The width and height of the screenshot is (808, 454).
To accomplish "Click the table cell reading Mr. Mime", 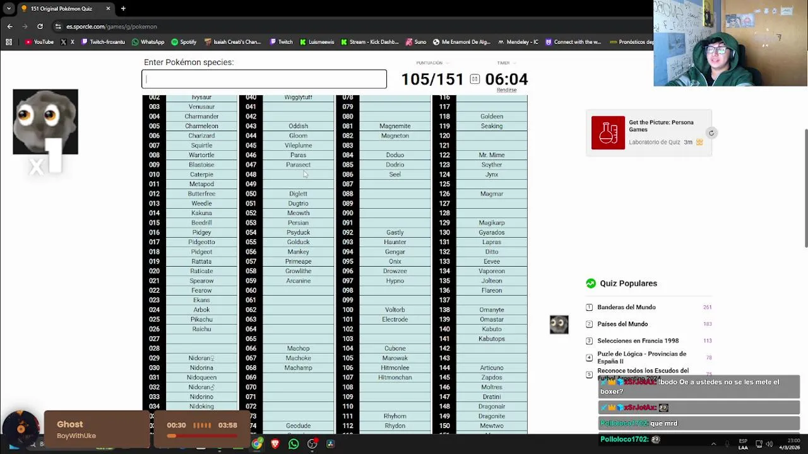I will click(x=491, y=155).
